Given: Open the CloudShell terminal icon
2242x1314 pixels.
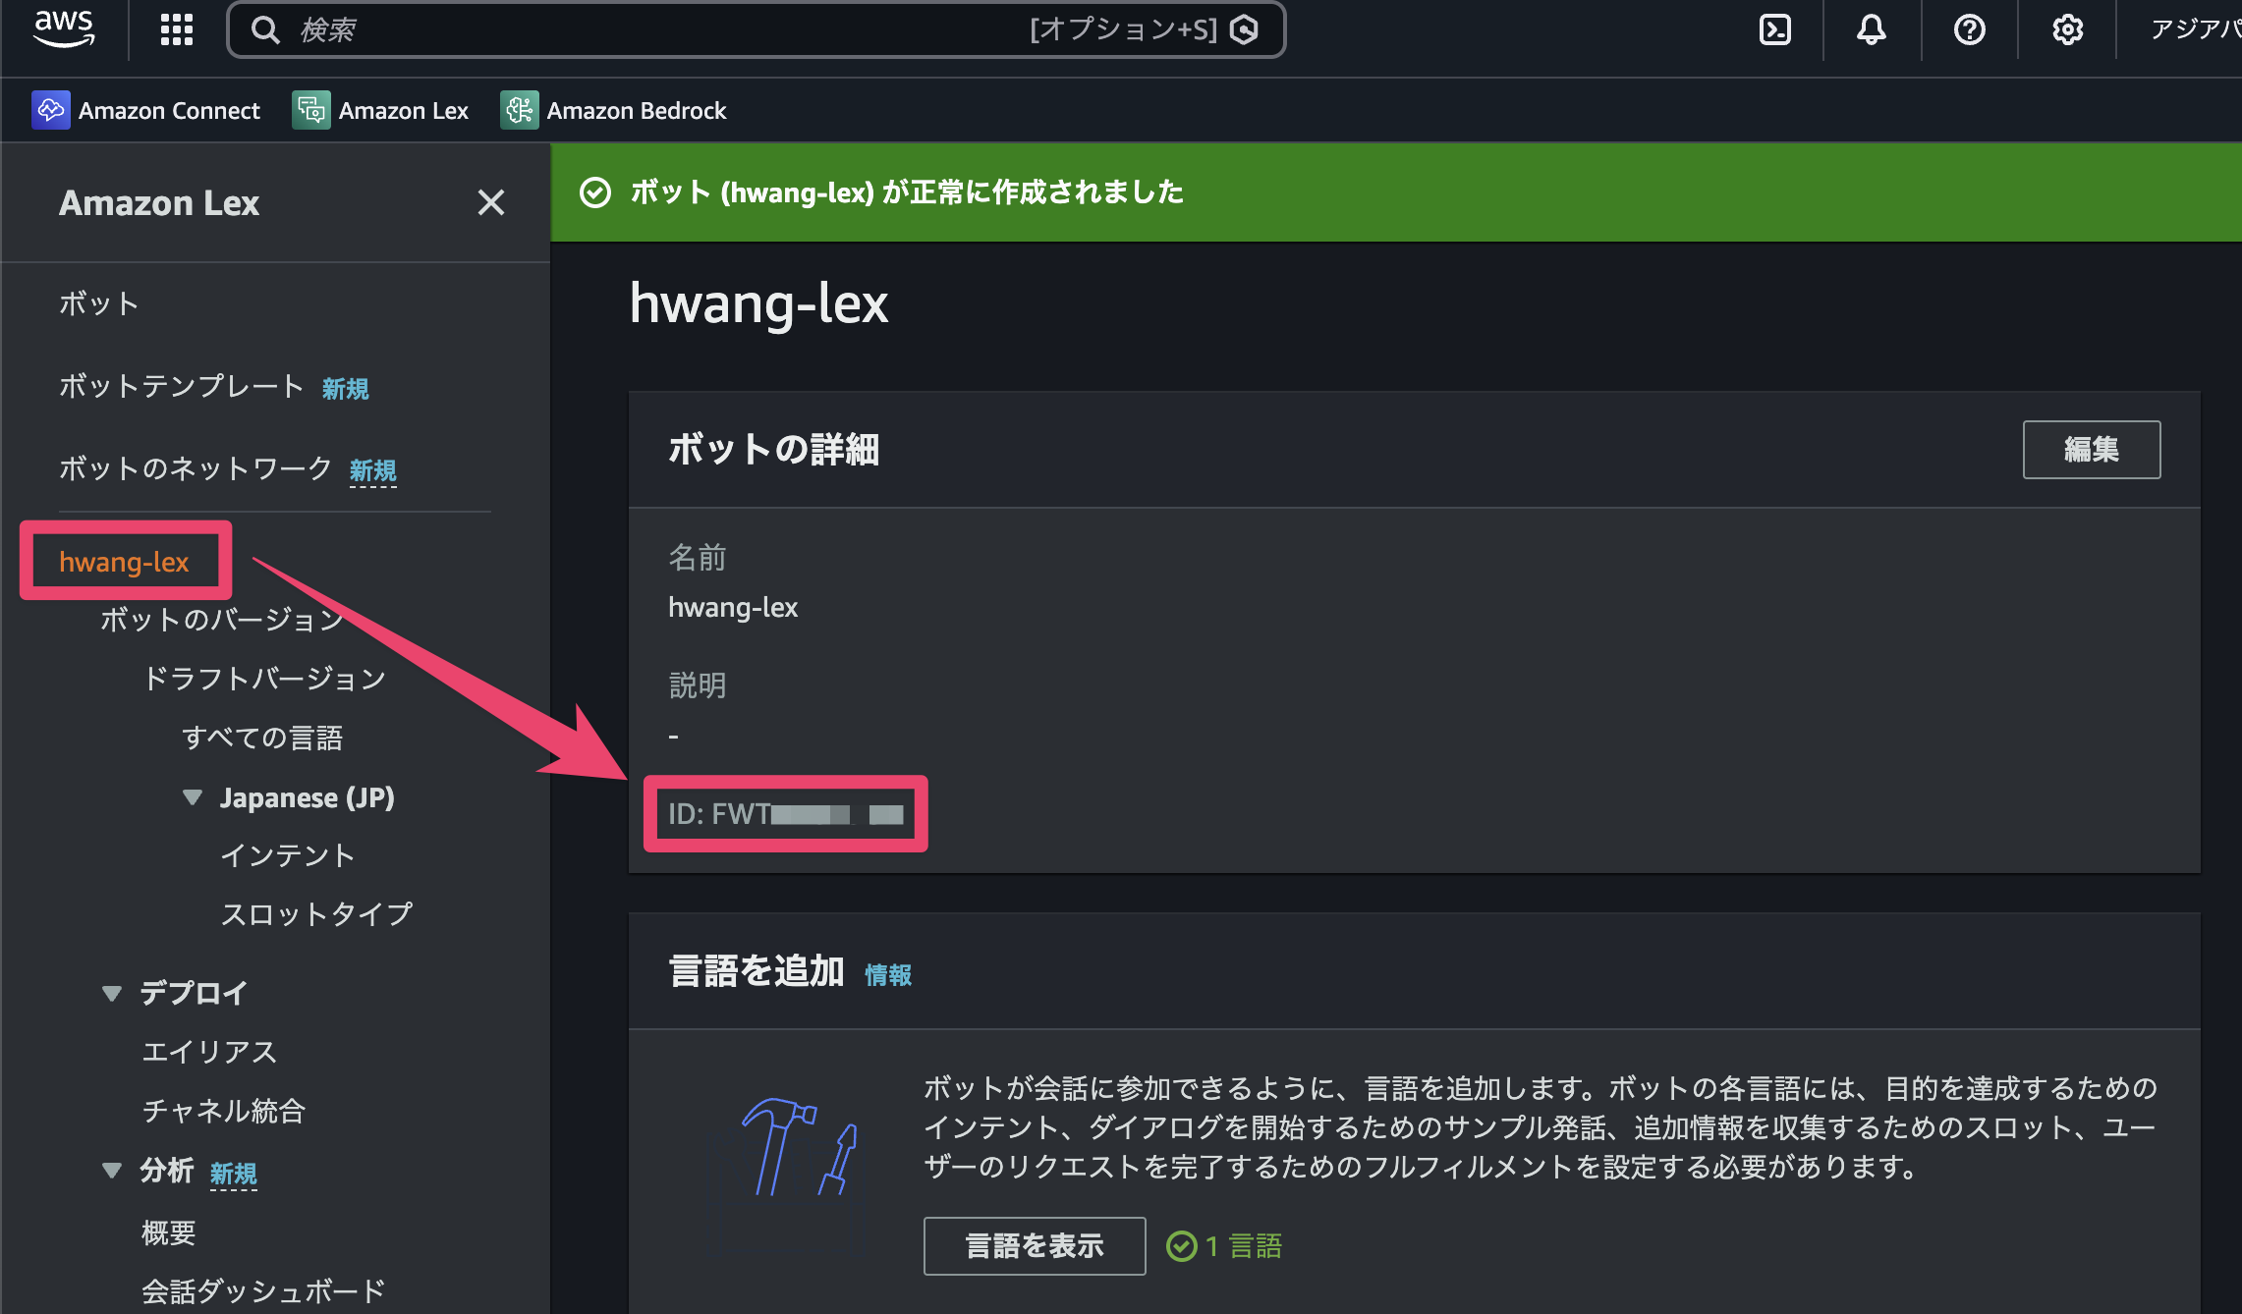Looking at the screenshot, I should [1774, 29].
